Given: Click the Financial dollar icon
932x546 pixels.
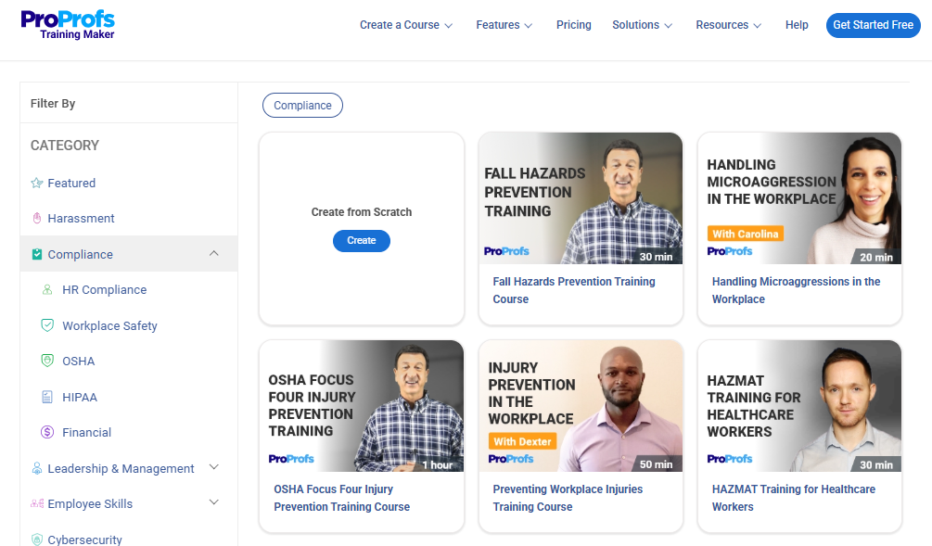Looking at the screenshot, I should (47, 432).
